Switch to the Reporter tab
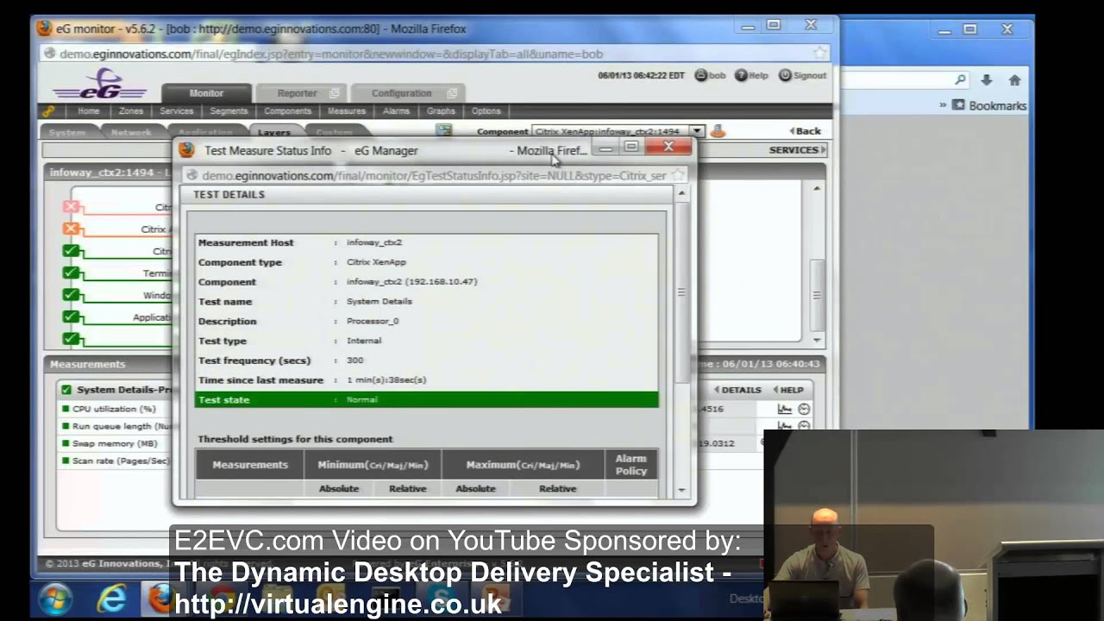This screenshot has width=1104, height=621. [298, 93]
